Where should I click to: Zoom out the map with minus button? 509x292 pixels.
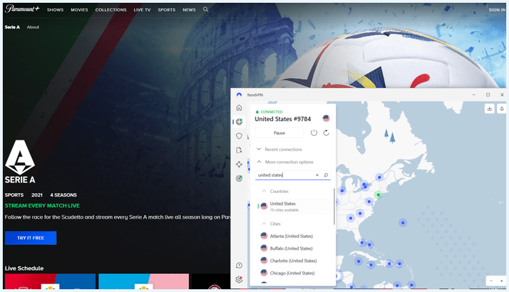tap(491, 281)
